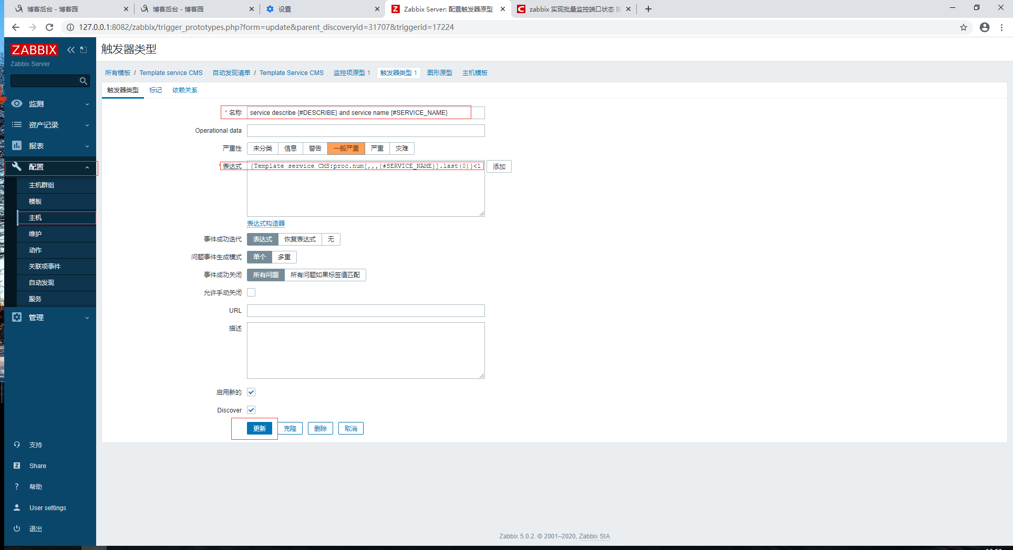This screenshot has width=1013, height=550.
Task: Click the help question mark icon
Action: coord(17,486)
